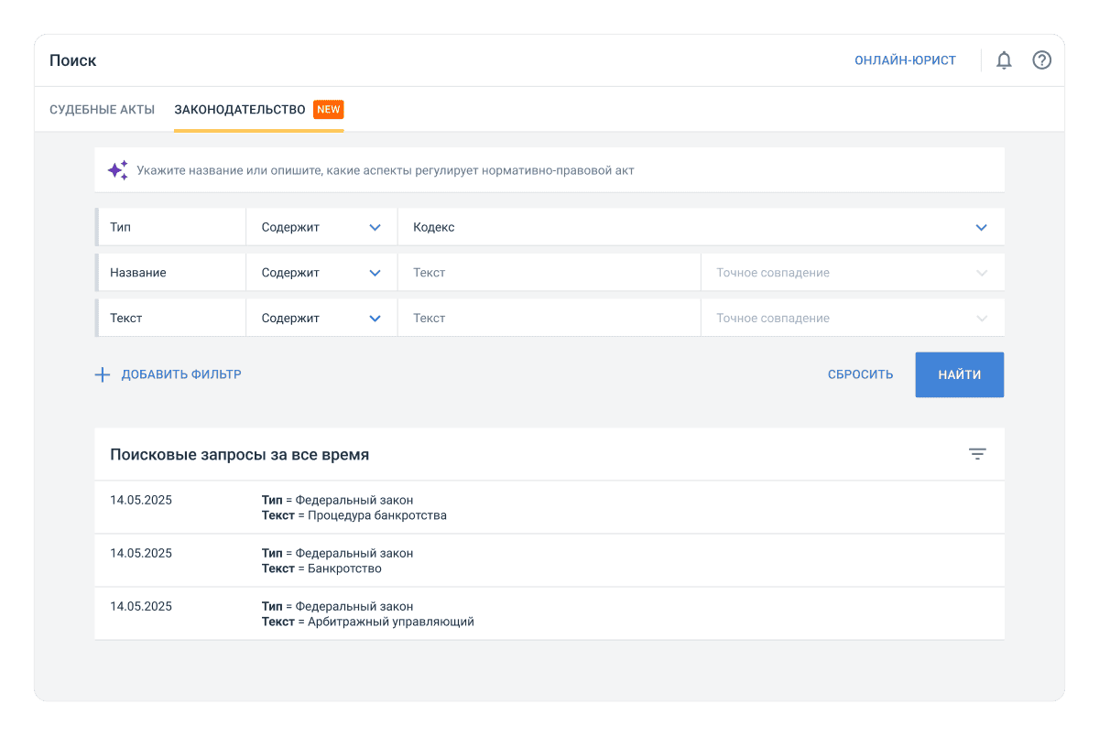Select the Законодательство tab
This screenshot has width=1099, height=736.
click(240, 110)
